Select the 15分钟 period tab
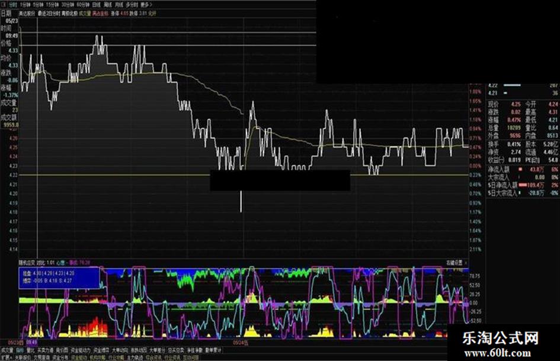 (x=53, y=5)
